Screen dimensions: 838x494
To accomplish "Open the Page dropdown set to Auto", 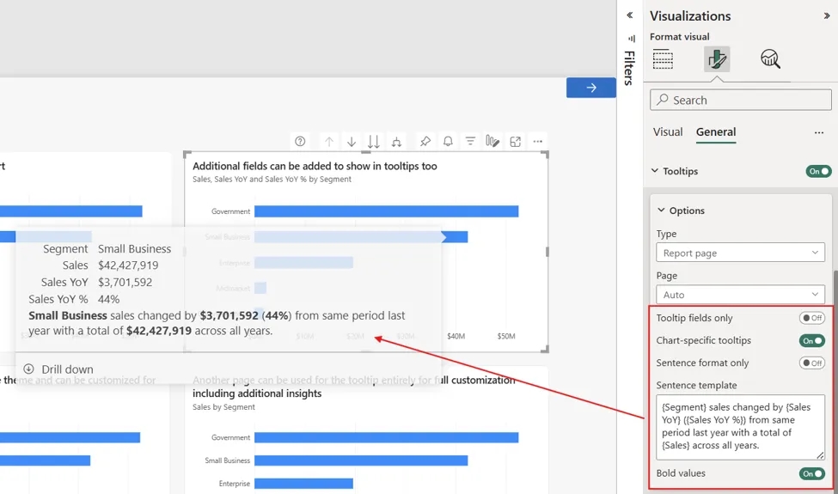I will coord(740,295).
